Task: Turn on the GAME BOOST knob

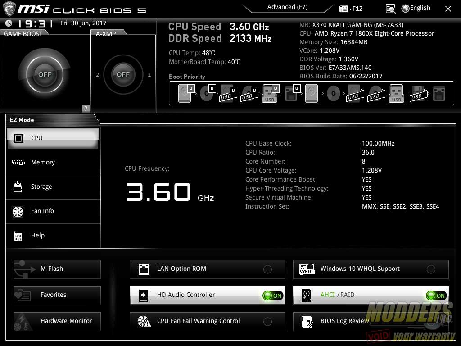Action: click(45, 74)
